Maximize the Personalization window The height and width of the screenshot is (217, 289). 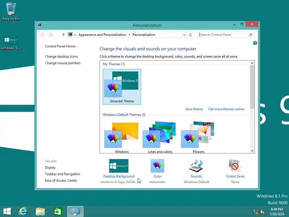(242, 24)
